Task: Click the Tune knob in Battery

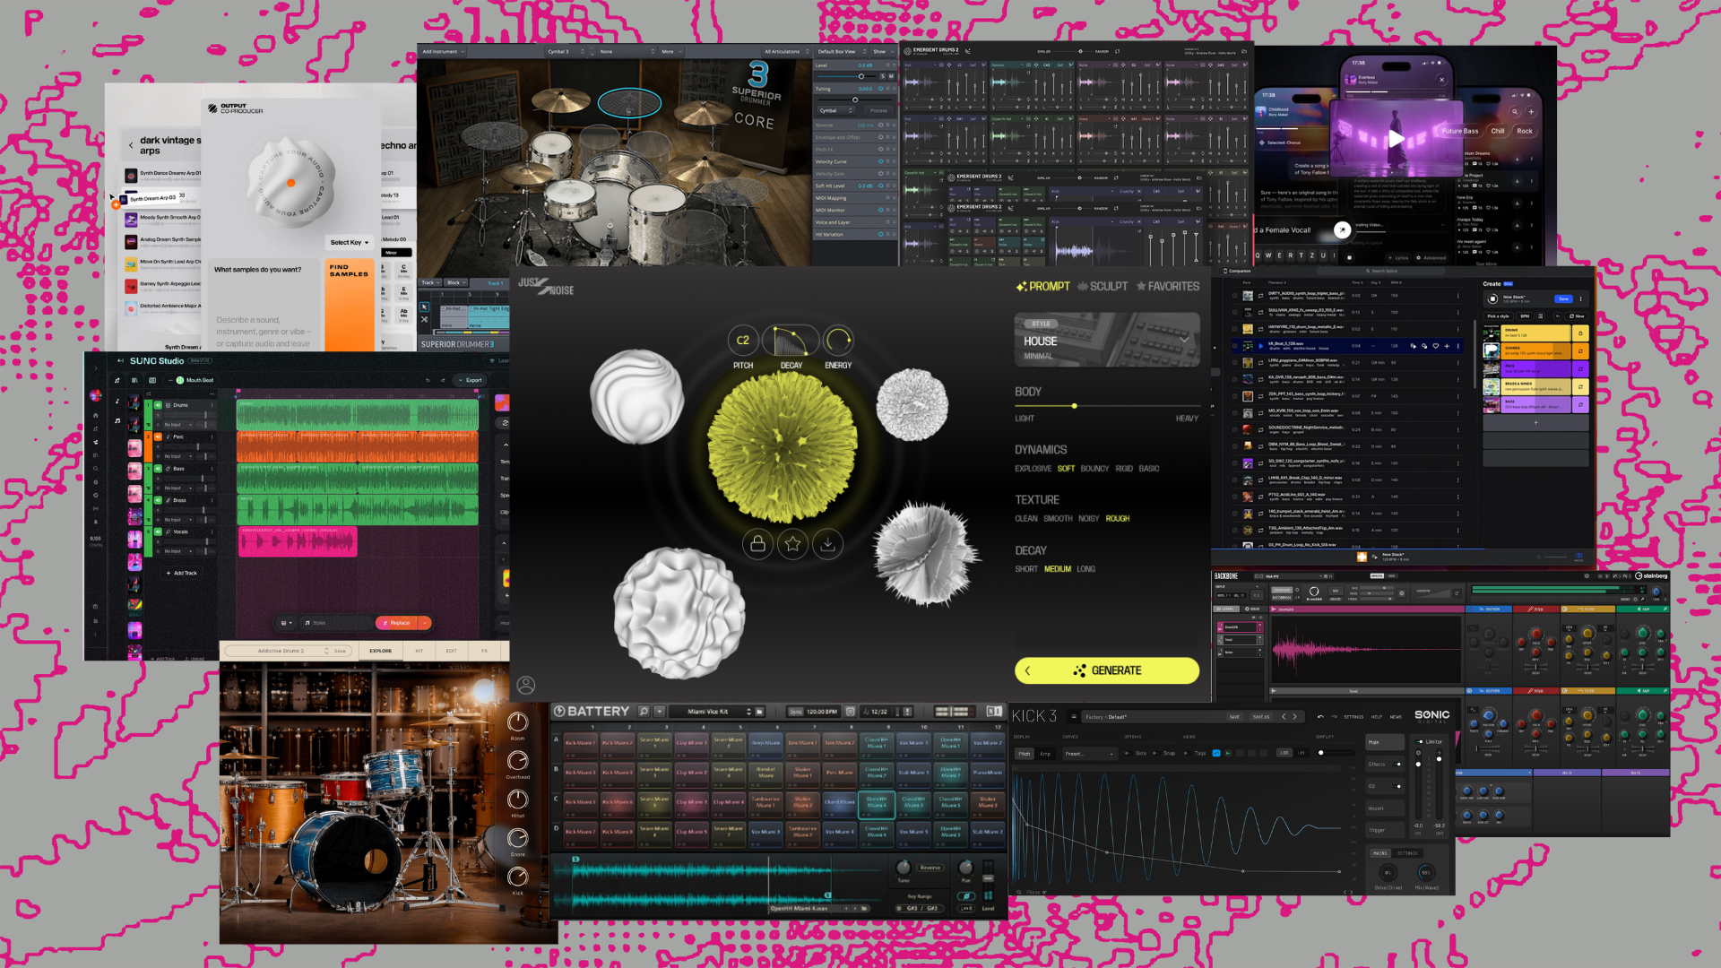Action: [x=904, y=867]
